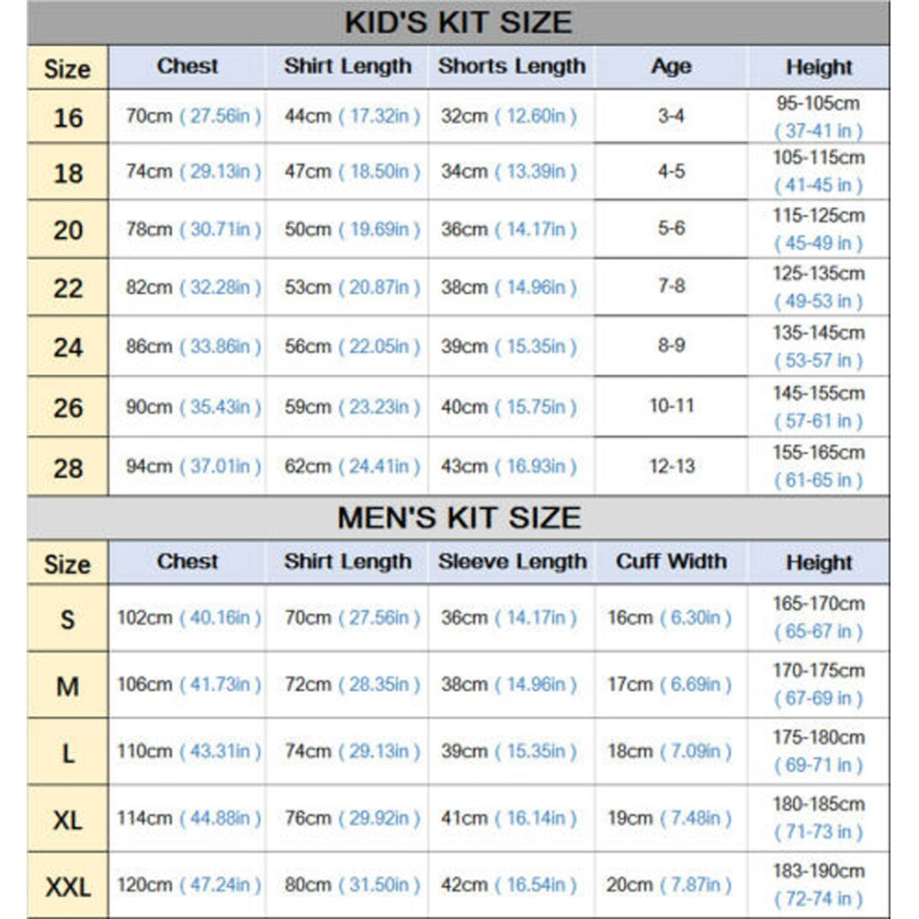The height and width of the screenshot is (919, 919).
Task: Click the 40cm (15.75in) shorts length cell
Action: coord(509,406)
